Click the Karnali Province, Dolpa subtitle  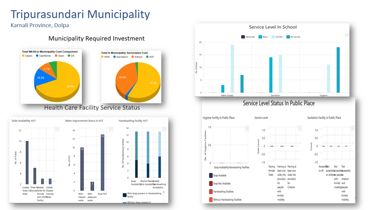tap(40, 25)
